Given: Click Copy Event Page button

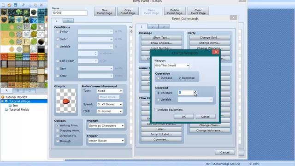Looking at the screenshot, I should (128, 12).
